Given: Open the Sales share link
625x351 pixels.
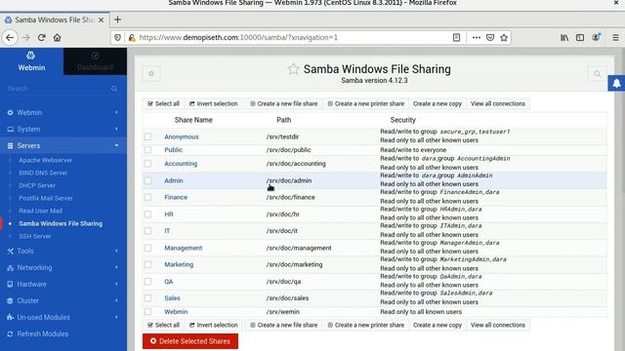Looking at the screenshot, I should [172, 298].
